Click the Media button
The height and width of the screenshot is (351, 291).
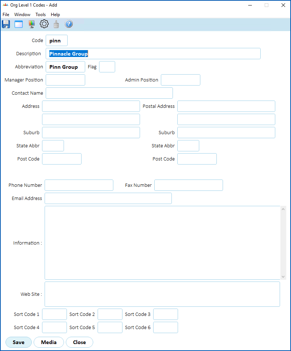coord(49,342)
